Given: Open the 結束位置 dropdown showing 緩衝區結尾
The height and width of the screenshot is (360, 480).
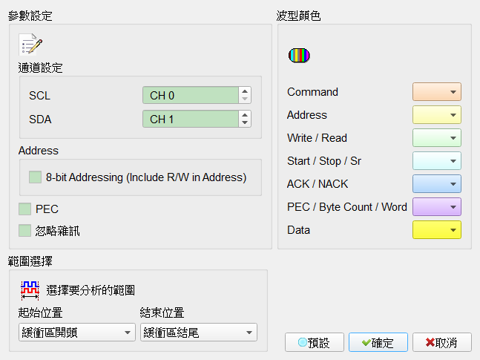Looking at the screenshot, I should click(x=199, y=332).
